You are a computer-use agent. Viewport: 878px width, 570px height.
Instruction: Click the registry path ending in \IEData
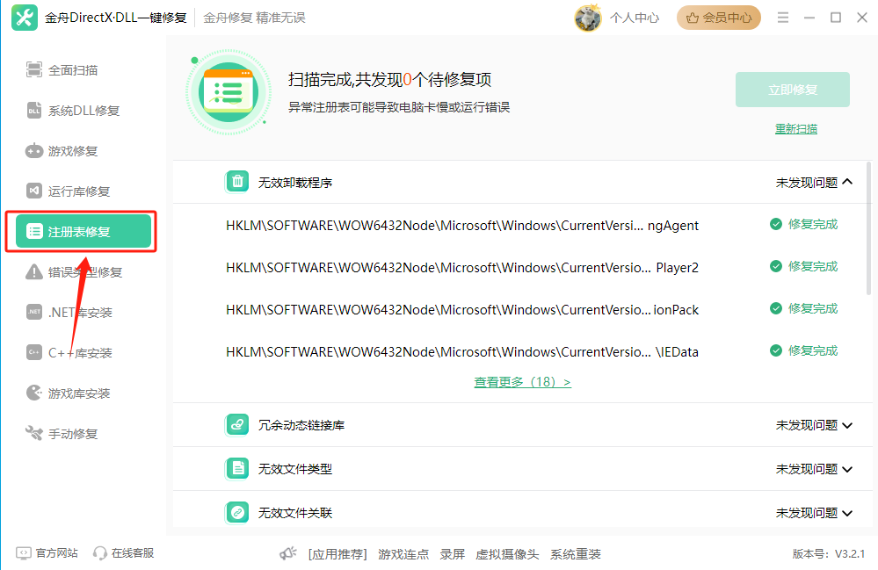[x=462, y=352]
